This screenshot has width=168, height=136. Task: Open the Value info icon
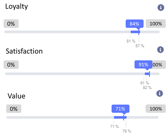[x=159, y=93]
